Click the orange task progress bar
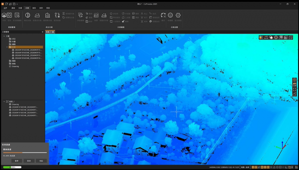Viewport: 299px width, 170px height. pyautogui.click(x=25, y=152)
